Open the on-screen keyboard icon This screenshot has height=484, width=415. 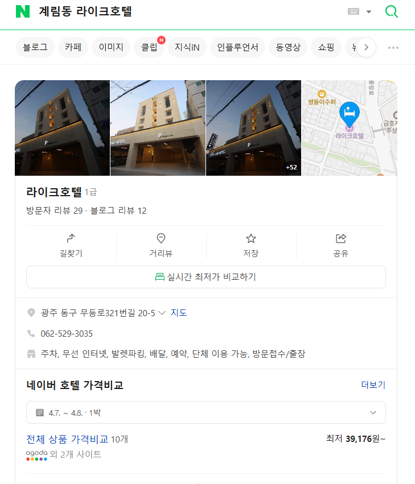click(x=353, y=11)
